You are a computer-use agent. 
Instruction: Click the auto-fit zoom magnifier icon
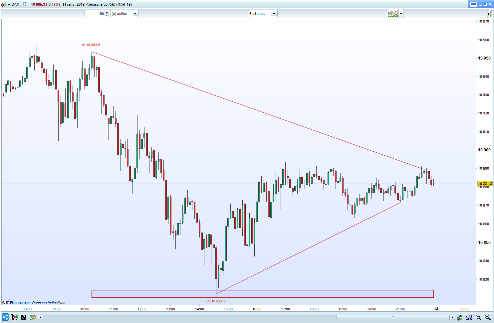[x=469, y=317]
